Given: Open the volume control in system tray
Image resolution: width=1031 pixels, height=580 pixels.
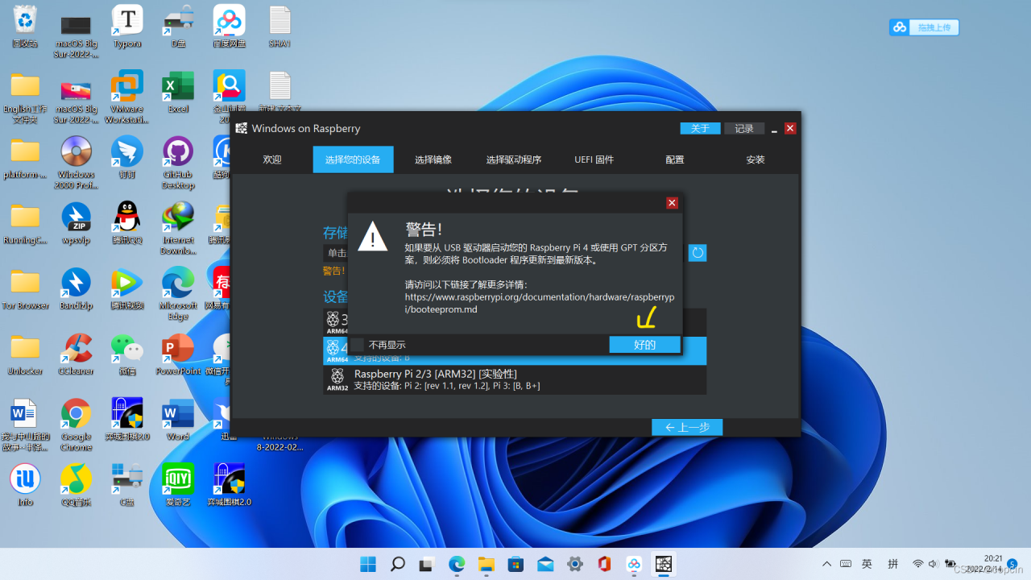Looking at the screenshot, I should click(x=933, y=564).
